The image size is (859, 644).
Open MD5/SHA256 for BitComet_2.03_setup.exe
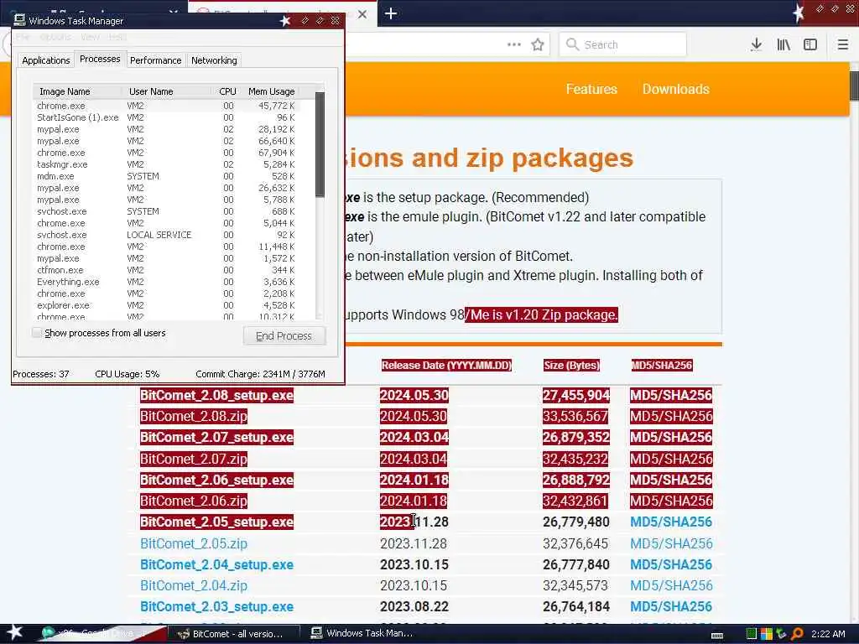click(671, 607)
